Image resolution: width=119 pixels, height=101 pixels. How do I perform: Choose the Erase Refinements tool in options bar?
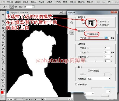[x=16, y=7]
